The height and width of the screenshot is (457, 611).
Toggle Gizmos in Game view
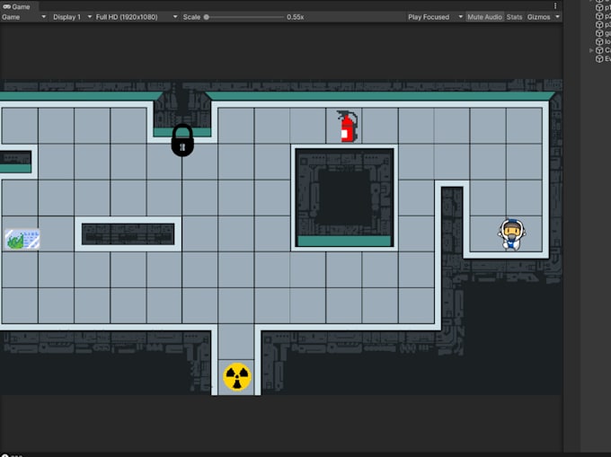click(538, 17)
